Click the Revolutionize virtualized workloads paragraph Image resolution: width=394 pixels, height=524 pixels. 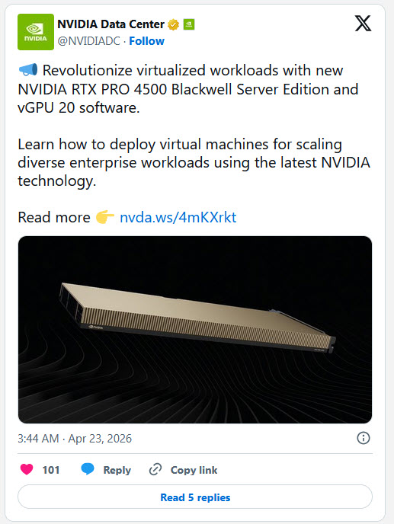[x=188, y=89]
